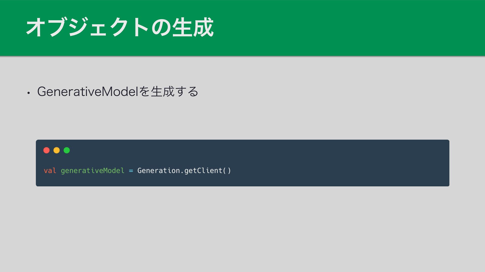Screen dimensions: 485x272
Task: Click the bullet point marker
Action: 29,93
